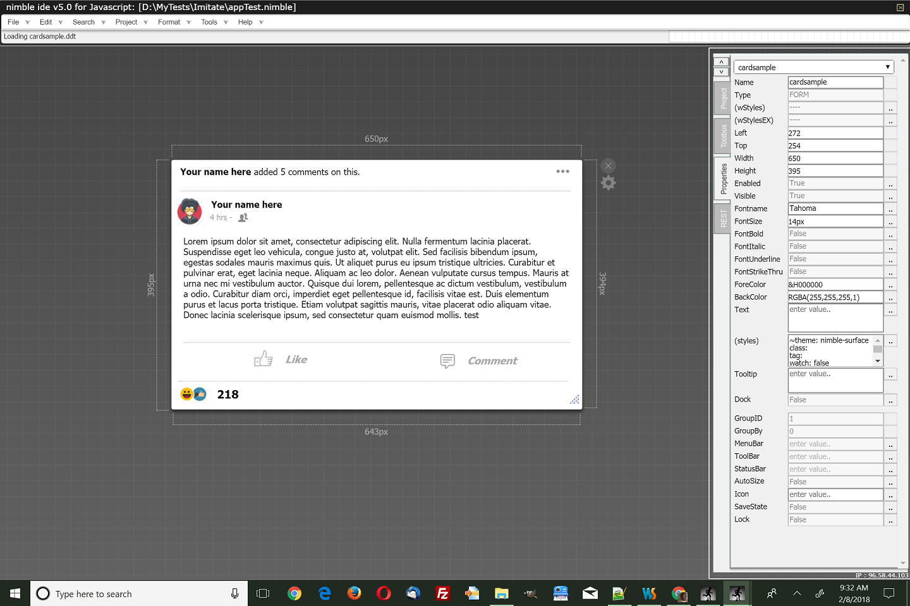The image size is (910, 606).
Task: Click the Width field showing 650
Action: (835, 158)
